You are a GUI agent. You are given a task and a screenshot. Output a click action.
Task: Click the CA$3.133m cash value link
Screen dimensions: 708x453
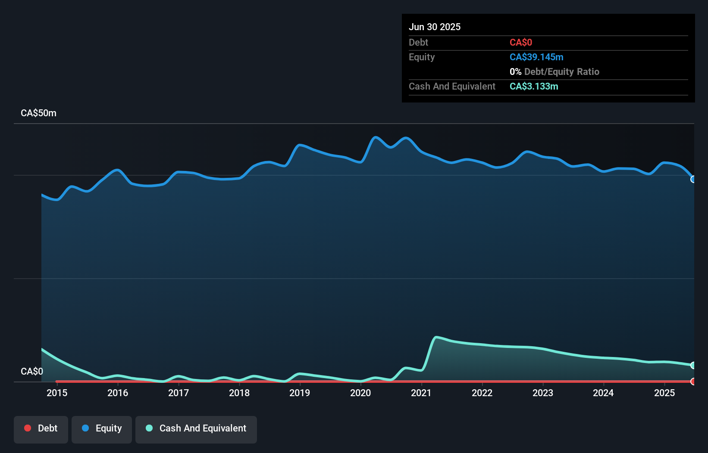tap(534, 86)
